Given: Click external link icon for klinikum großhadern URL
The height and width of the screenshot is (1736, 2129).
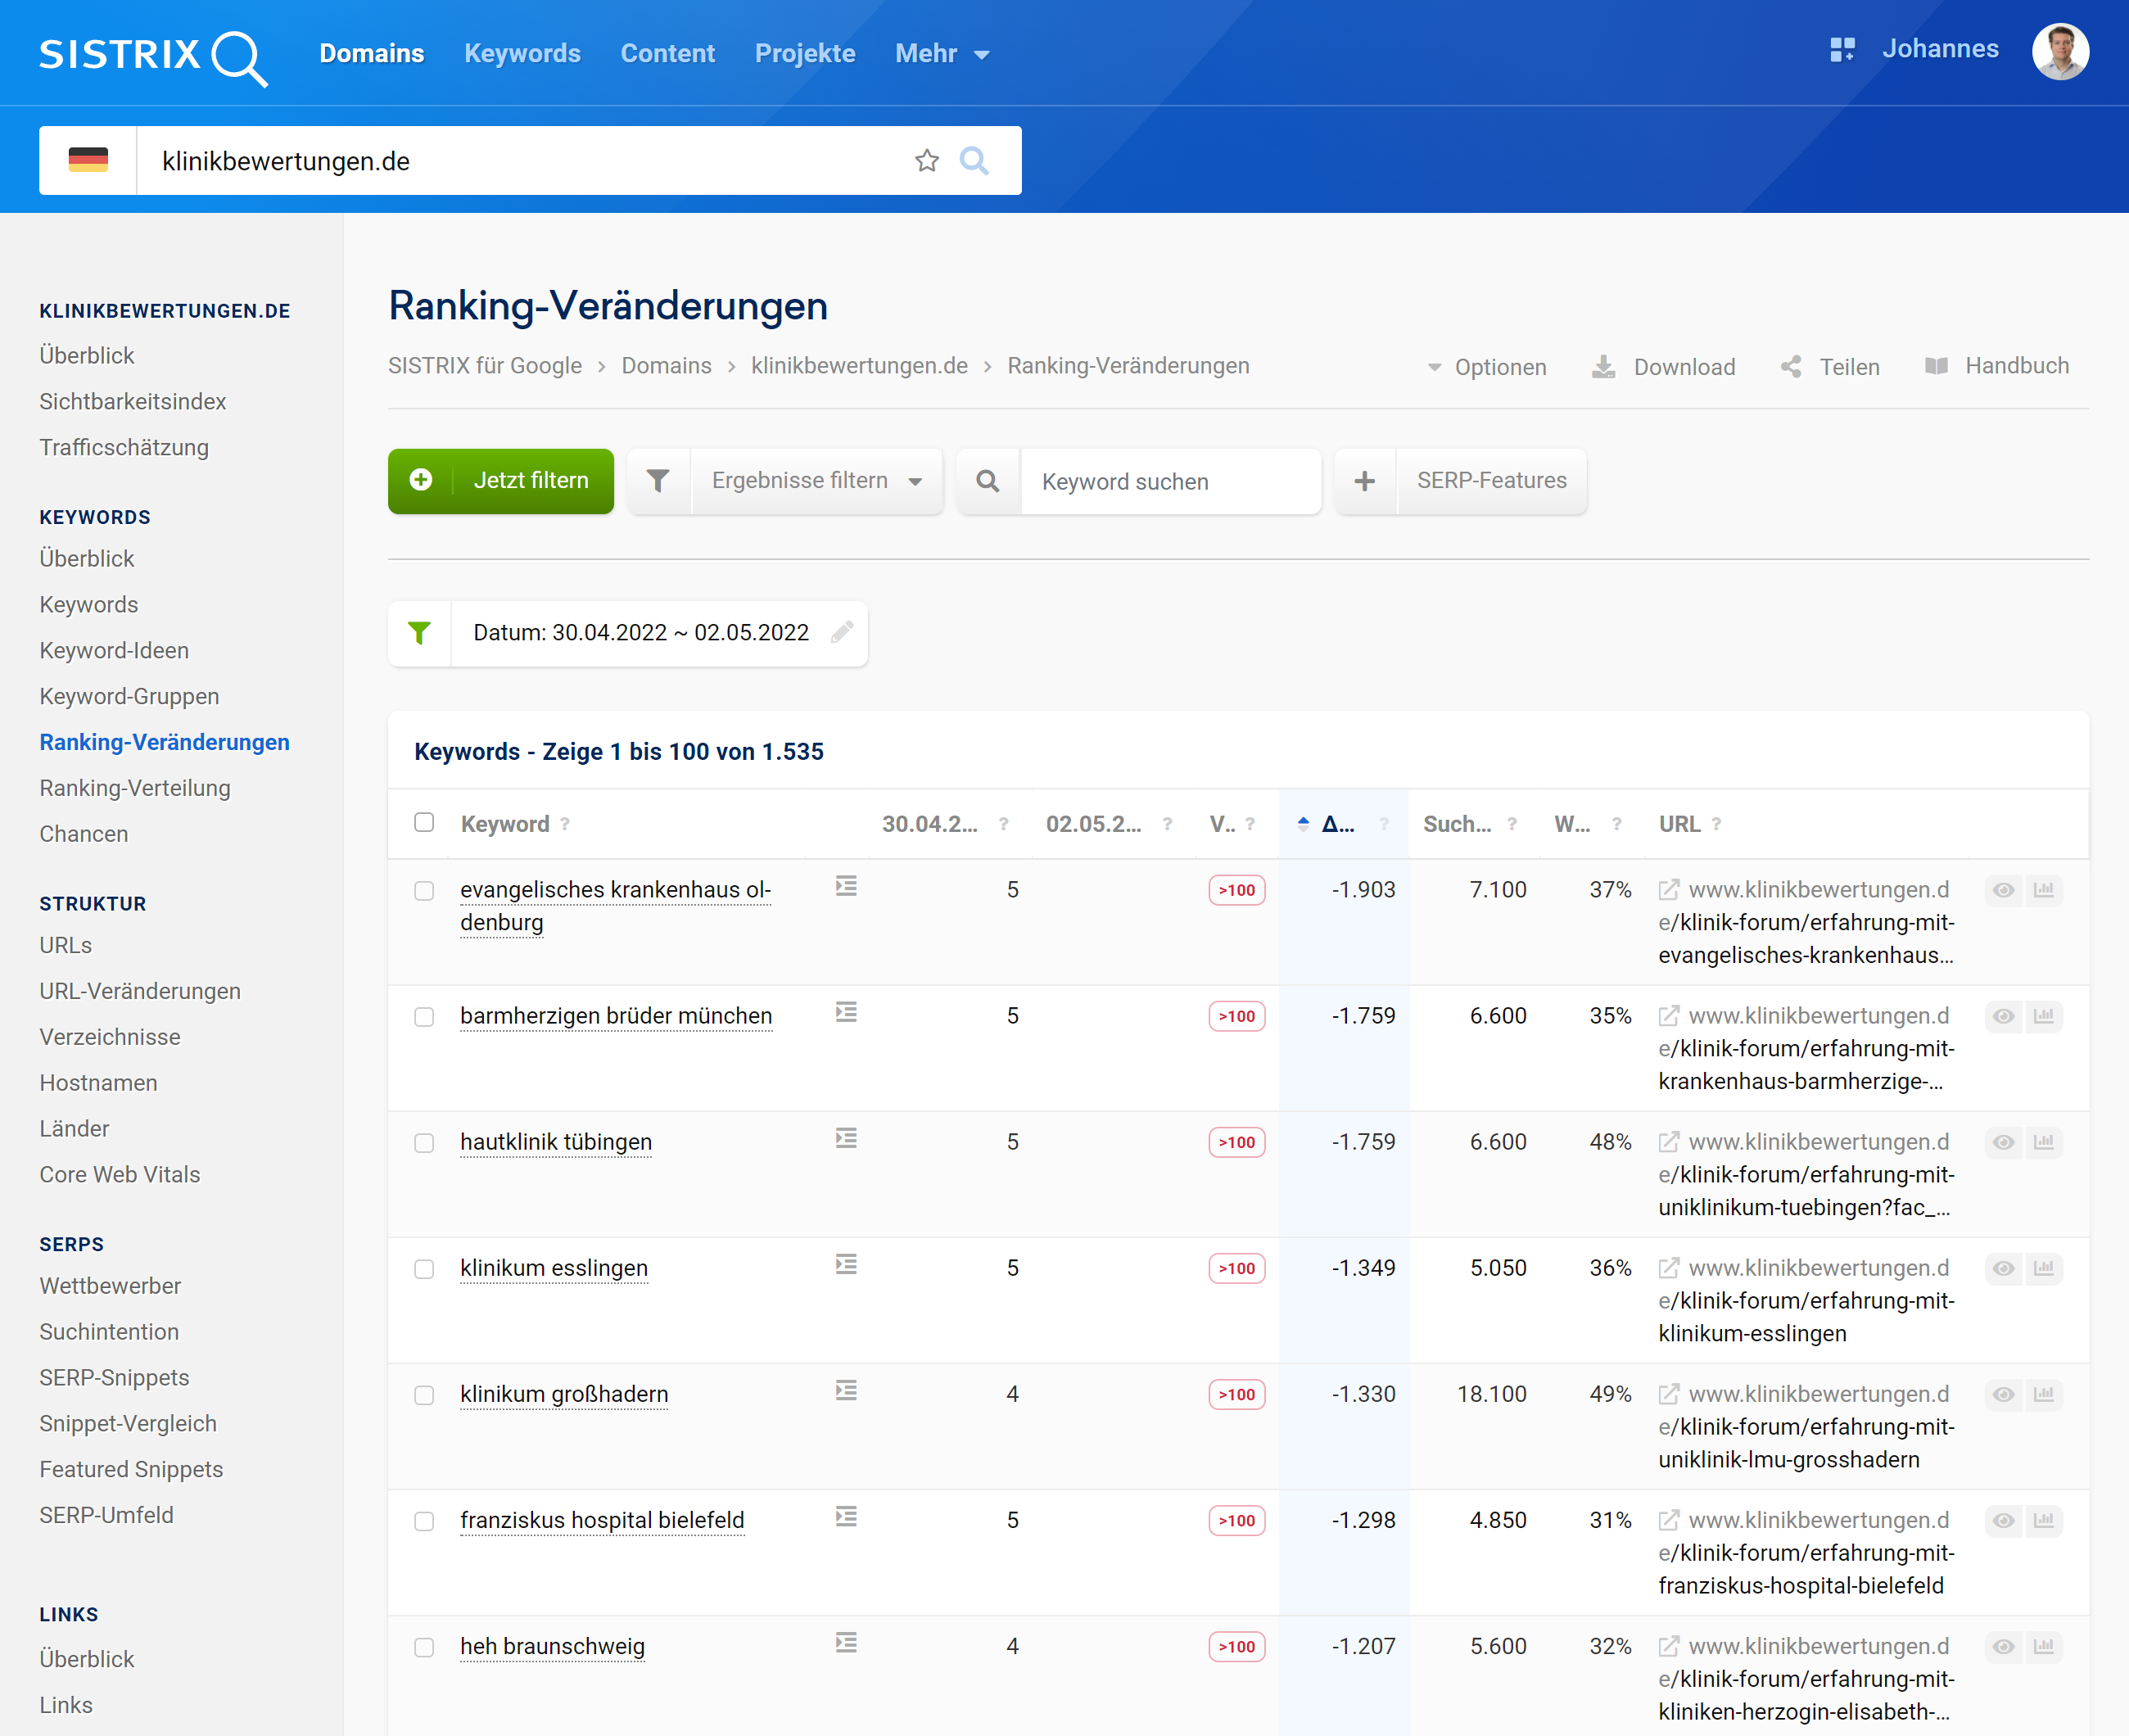Looking at the screenshot, I should coord(1668,1394).
